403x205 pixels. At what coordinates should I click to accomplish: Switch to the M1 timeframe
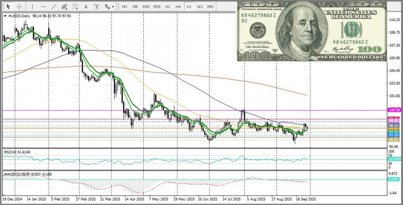click(124, 7)
